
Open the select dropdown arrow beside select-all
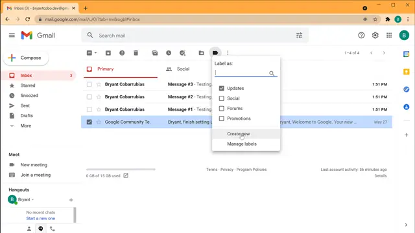[x=95, y=53]
